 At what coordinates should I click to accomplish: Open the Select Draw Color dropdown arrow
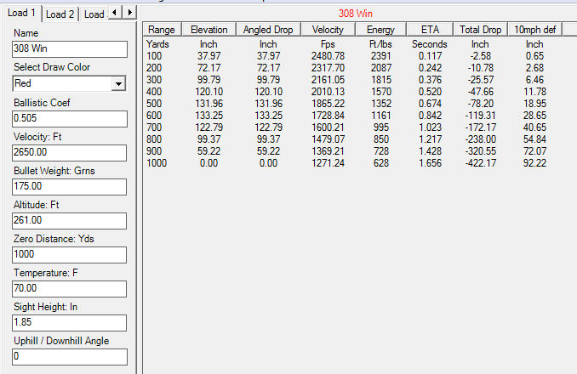[x=118, y=83]
